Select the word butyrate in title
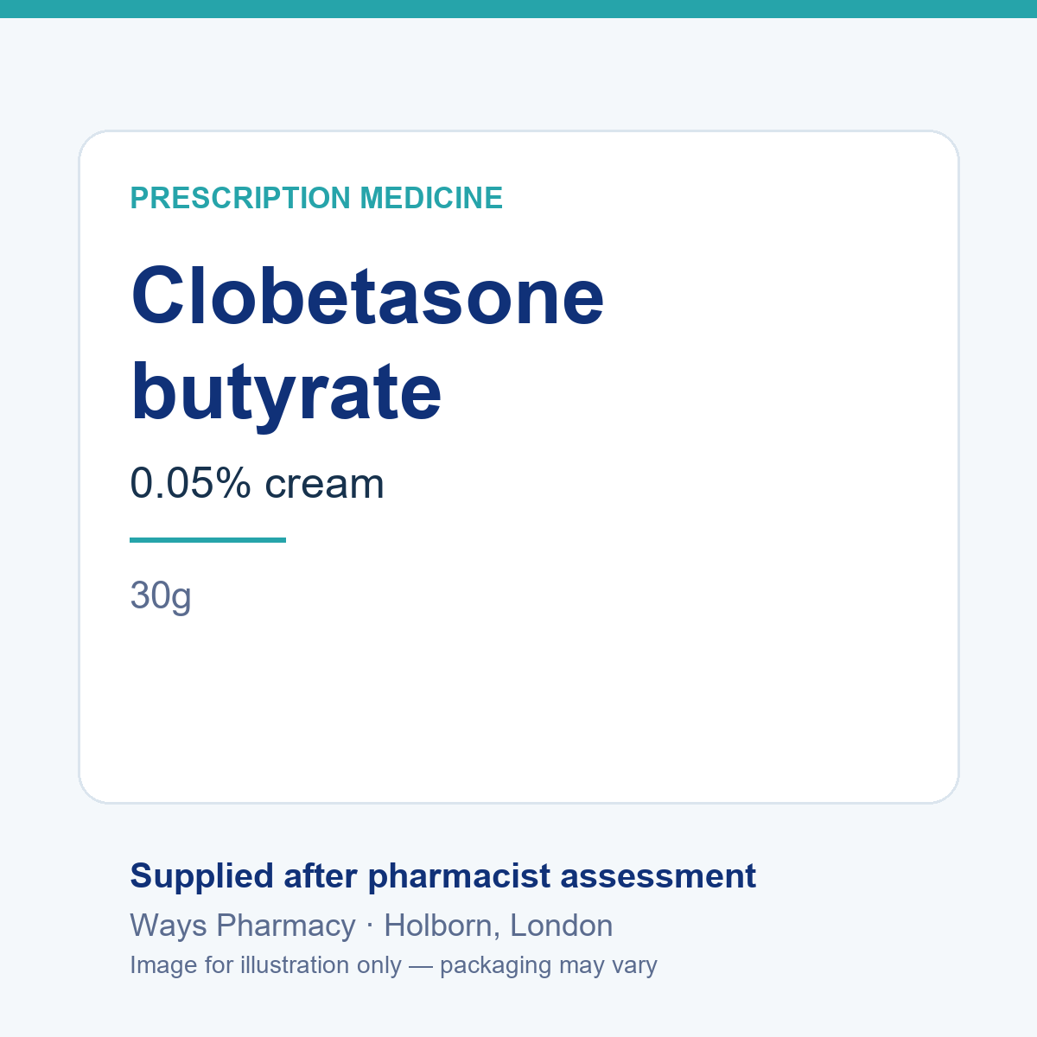Viewport: 1037px width, 1037px height. pos(286,392)
